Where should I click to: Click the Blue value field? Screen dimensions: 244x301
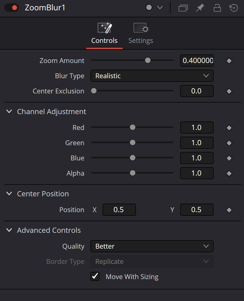tap(197, 158)
